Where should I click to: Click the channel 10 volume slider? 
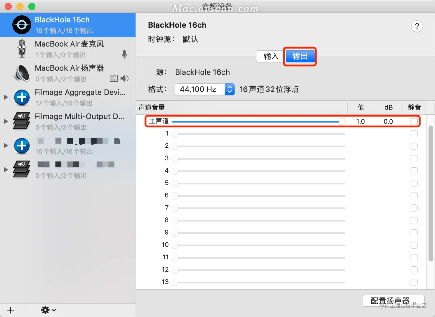coord(258,245)
